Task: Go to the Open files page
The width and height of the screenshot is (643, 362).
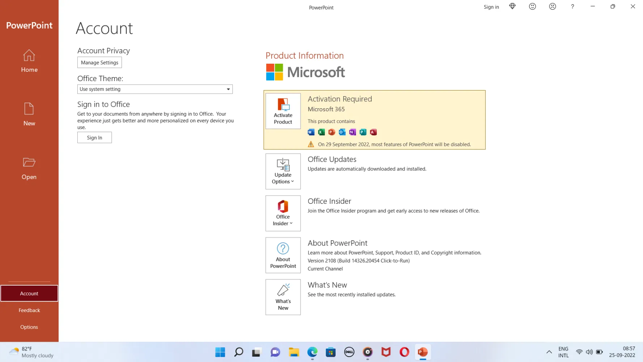Action: pyautogui.click(x=29, y=168)
